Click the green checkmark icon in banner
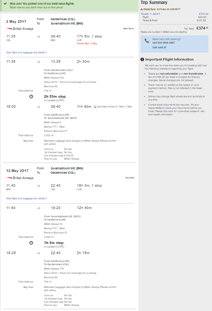This screenshot has width=212, height=311. coord(5,4)
